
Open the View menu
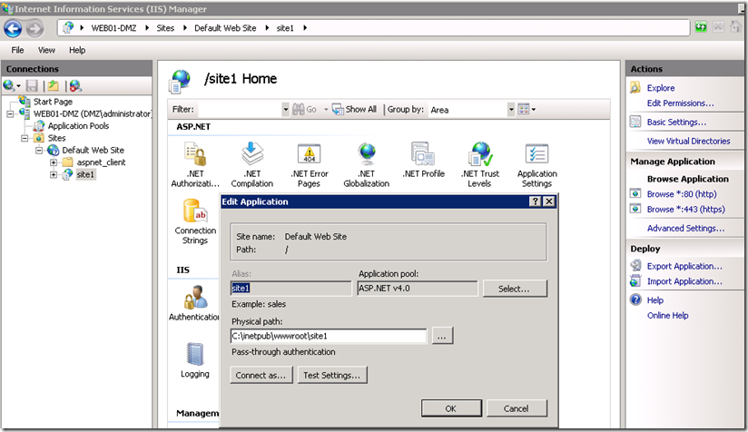coord(46,50)
